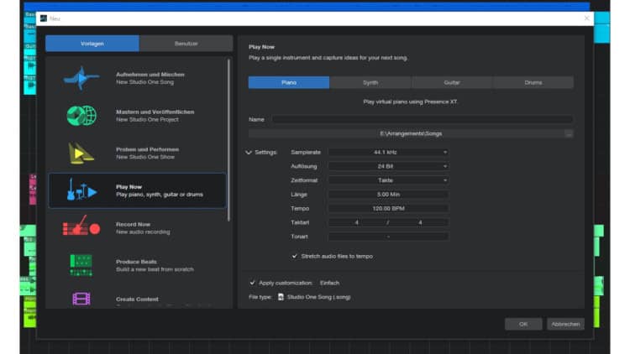
Task: Select New Studio One Song subtitle text
Action: (x=145, y=82)
